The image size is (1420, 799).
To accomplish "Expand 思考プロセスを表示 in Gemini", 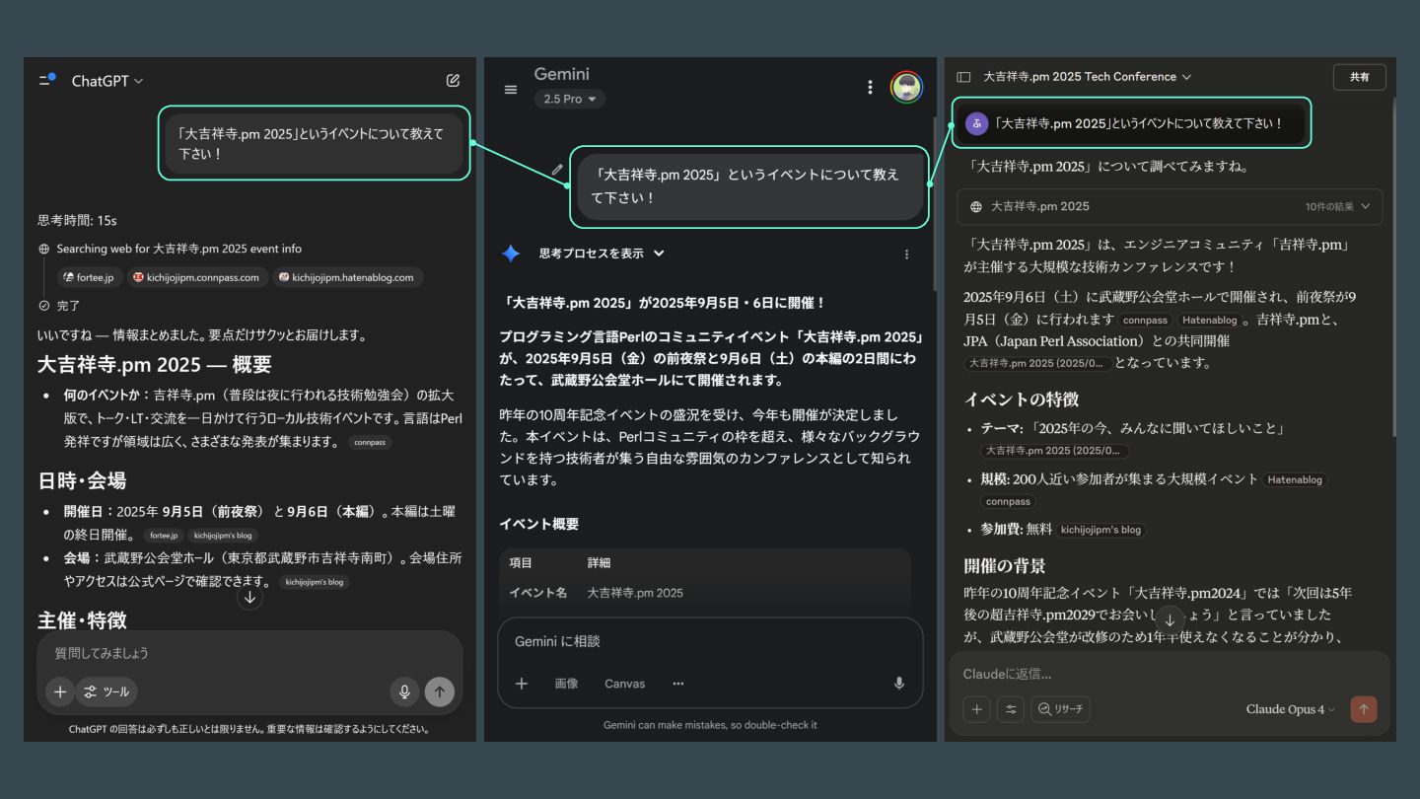I will (x=602, y=254).
